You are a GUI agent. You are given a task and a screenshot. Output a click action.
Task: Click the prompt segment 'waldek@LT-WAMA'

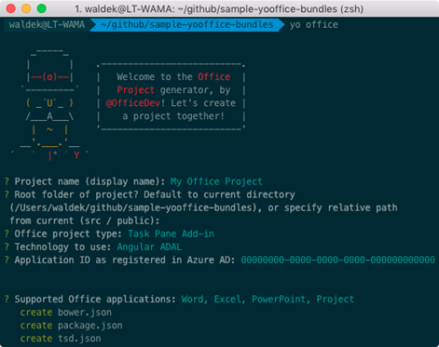tap(47, 24)
